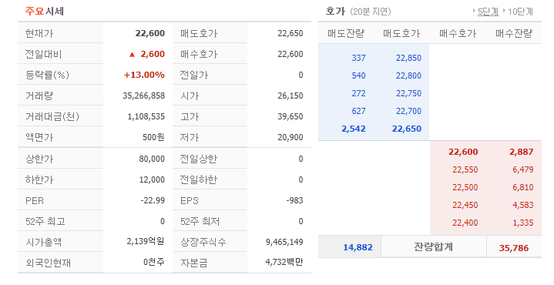This screenshot has height=285, width=554.
Task: Click the 상한가 value 80,000
Action: tap(152, 159)
